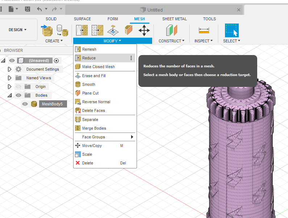Click the Inspect measure ruler icon

(204, 30)
